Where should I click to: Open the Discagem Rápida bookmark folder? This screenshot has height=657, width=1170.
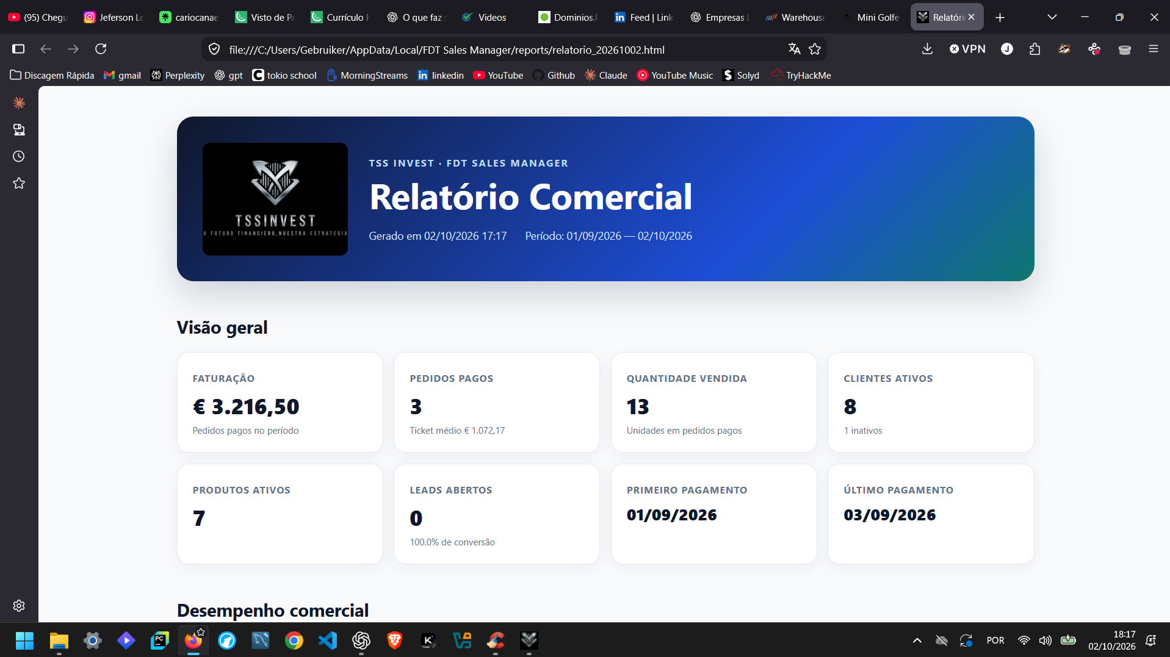(x=52, y=75)
